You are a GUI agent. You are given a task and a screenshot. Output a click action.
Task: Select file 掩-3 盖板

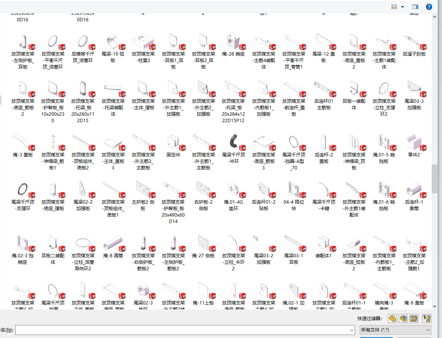pos(23,146)
